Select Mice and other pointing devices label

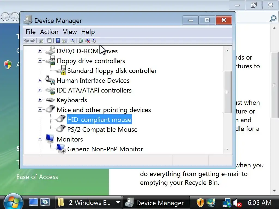coord(104,110)
